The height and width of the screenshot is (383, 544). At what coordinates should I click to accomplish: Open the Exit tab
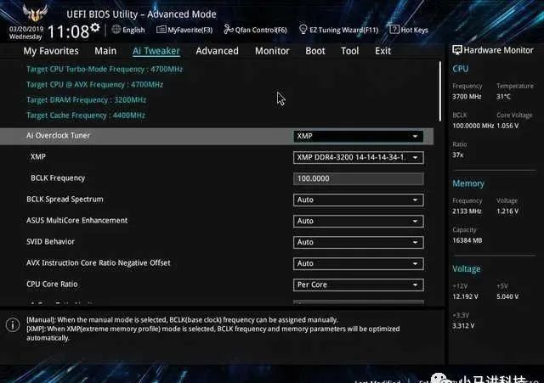coord(382,51)
